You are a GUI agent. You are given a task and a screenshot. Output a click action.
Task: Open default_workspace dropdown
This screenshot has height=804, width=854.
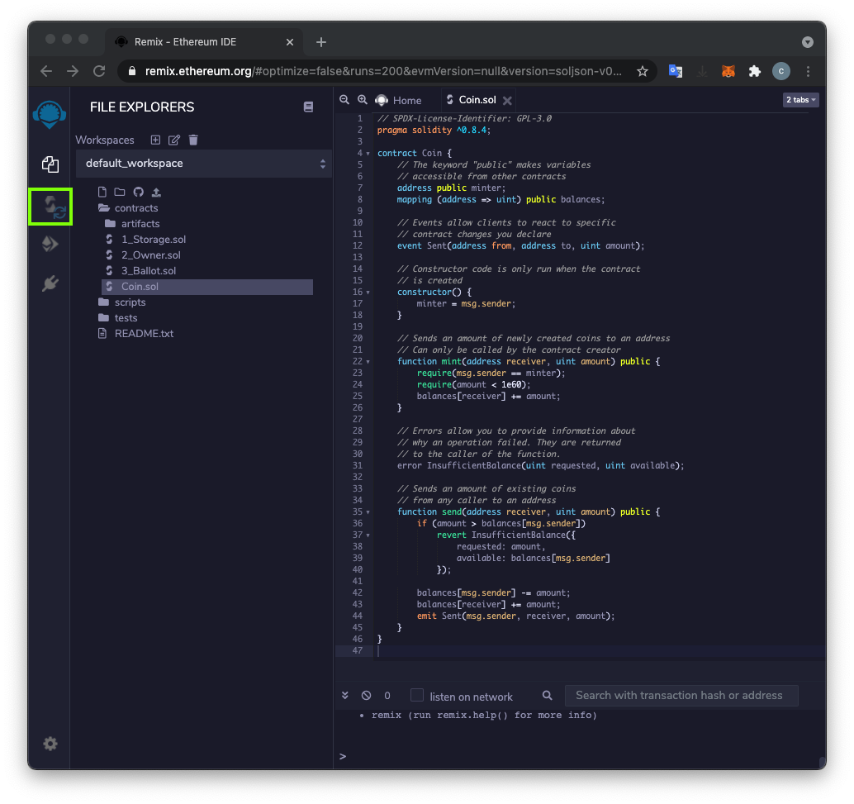click(204, 164)
